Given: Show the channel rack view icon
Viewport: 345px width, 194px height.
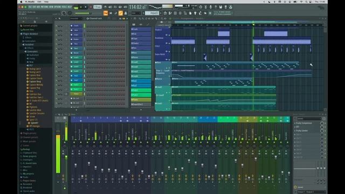Looking at the screenshot, I should click(x=175, y=13).
